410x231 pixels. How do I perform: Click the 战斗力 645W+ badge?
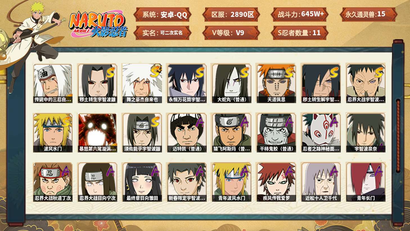(x=300, y=15)
